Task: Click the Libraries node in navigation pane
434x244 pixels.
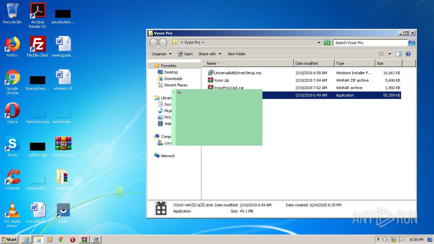Action: pyautogui.click(x=163, y=98)
